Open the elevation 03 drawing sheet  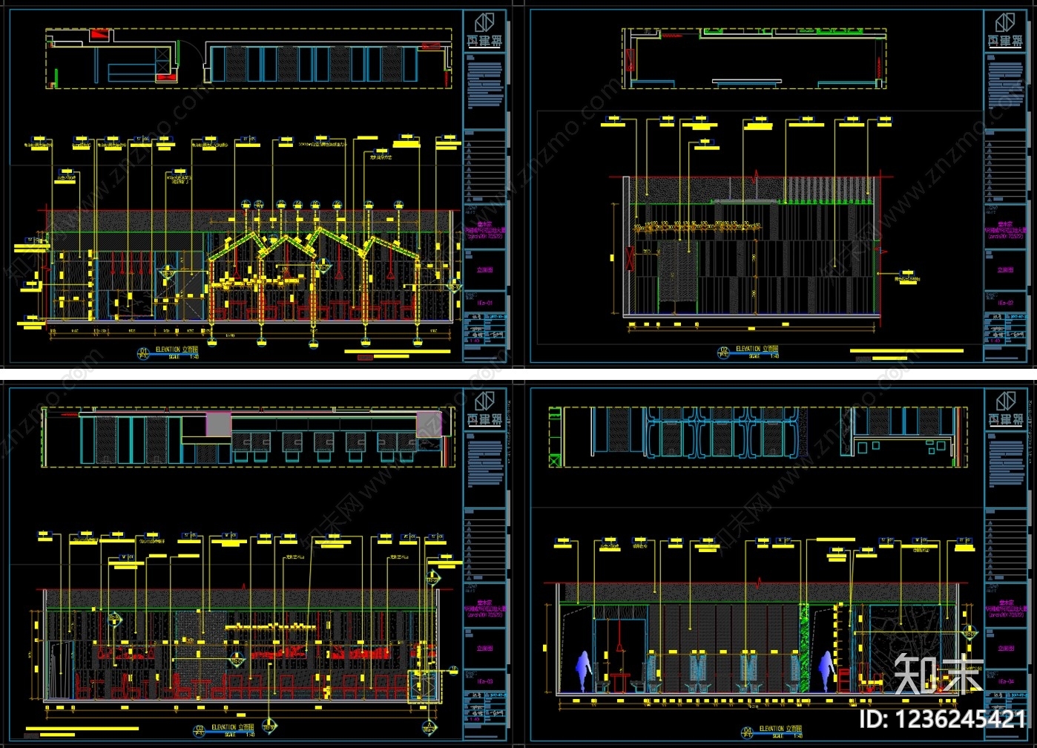[258, 564]
